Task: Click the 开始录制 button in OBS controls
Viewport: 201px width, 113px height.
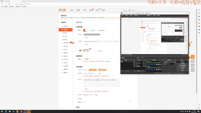Action: click(182, 64)
